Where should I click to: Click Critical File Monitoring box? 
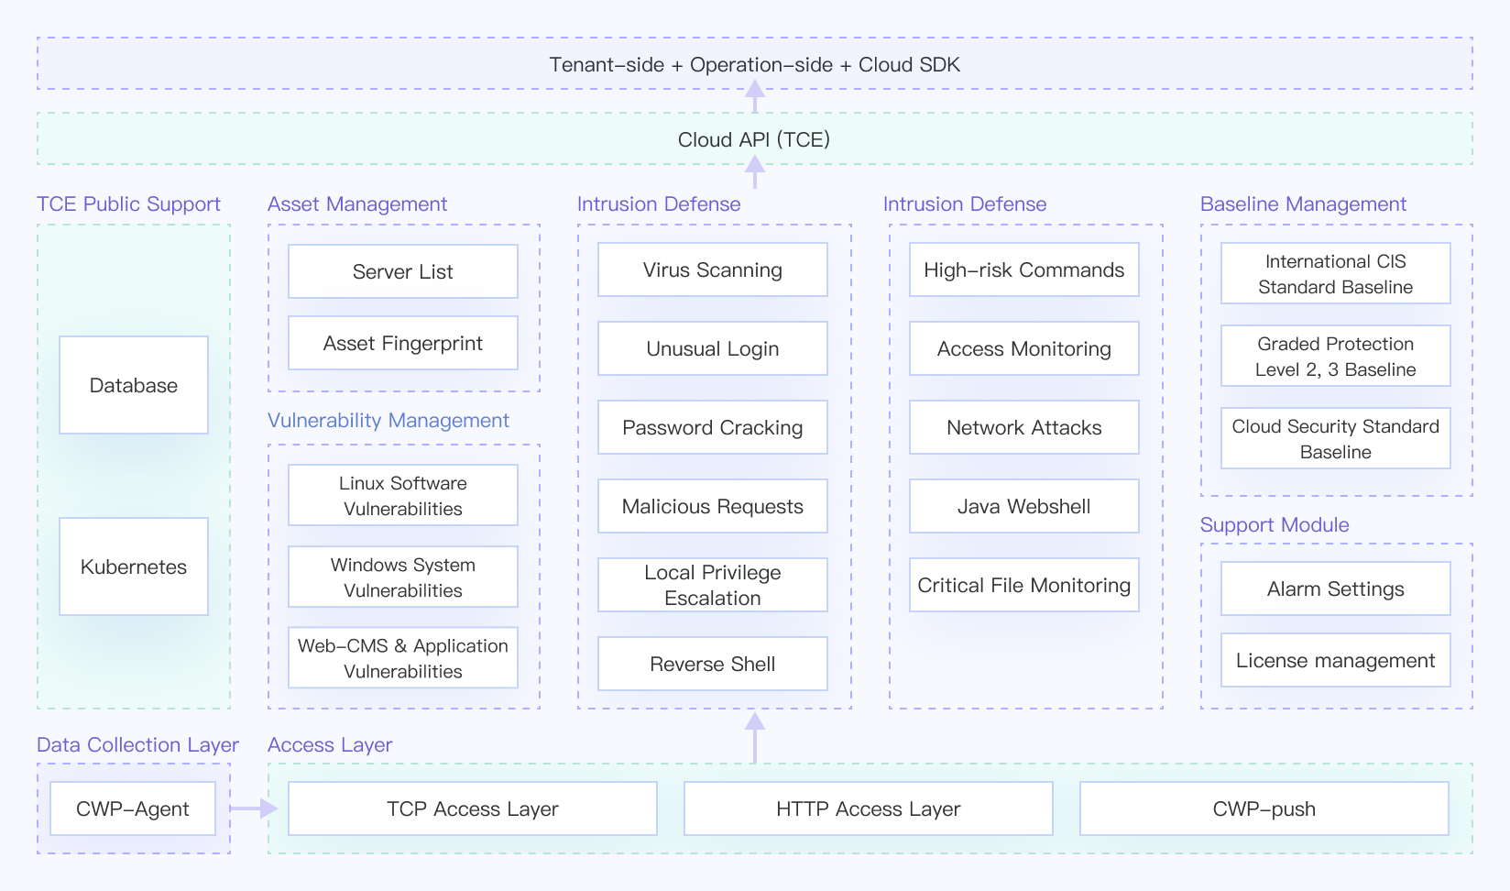coord(1024,585)
